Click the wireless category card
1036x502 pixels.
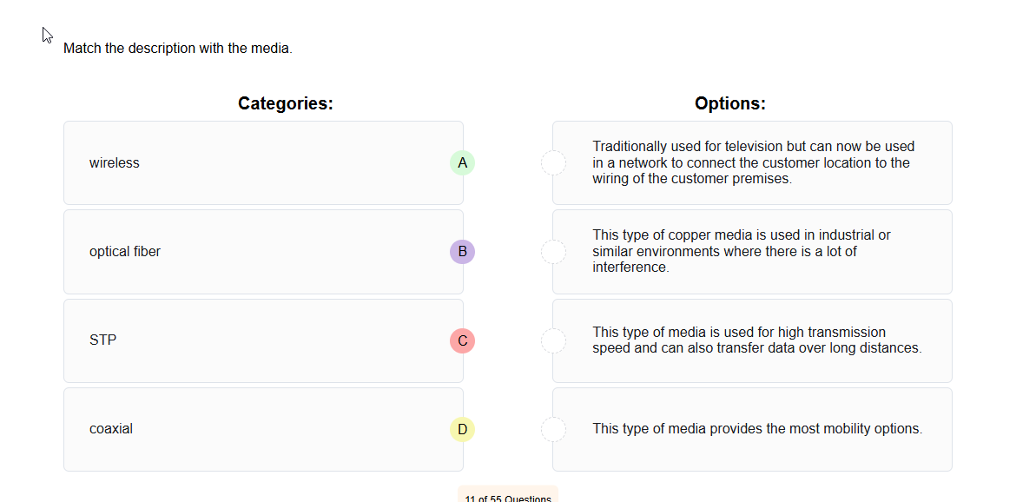click(x=261, y=162)
